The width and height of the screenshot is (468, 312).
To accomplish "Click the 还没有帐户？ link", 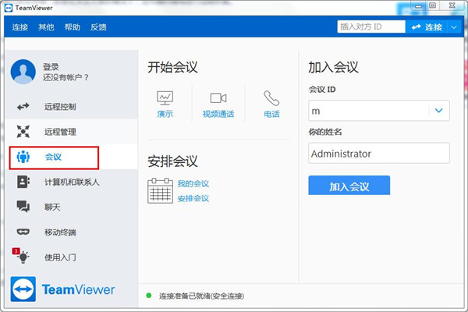I will (x=66, y=77).
